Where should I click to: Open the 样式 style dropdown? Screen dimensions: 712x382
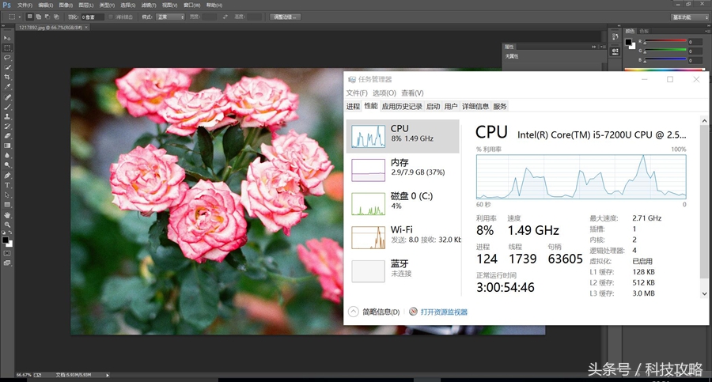172,17
